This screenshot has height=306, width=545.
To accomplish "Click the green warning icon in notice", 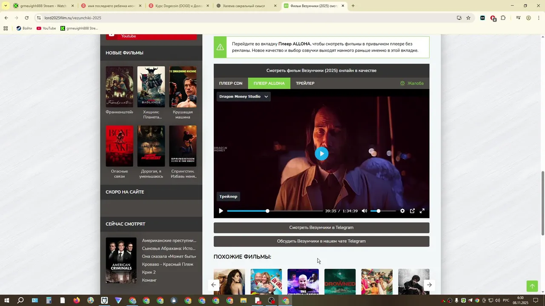I will click(220, 47).
